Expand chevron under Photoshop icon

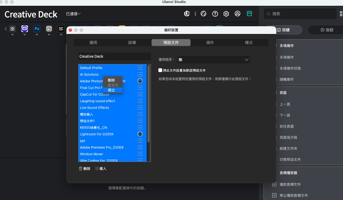37,35
